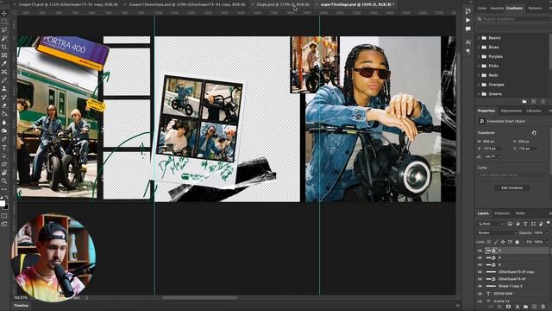Click the foreground color swatch
552x311 pixels.
[3, 204]
